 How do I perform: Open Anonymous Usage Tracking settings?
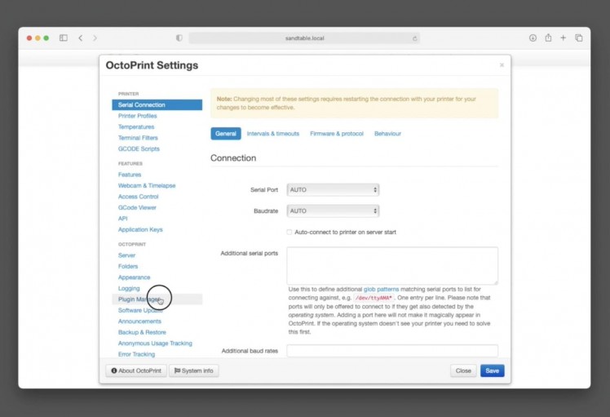(155, 344)
